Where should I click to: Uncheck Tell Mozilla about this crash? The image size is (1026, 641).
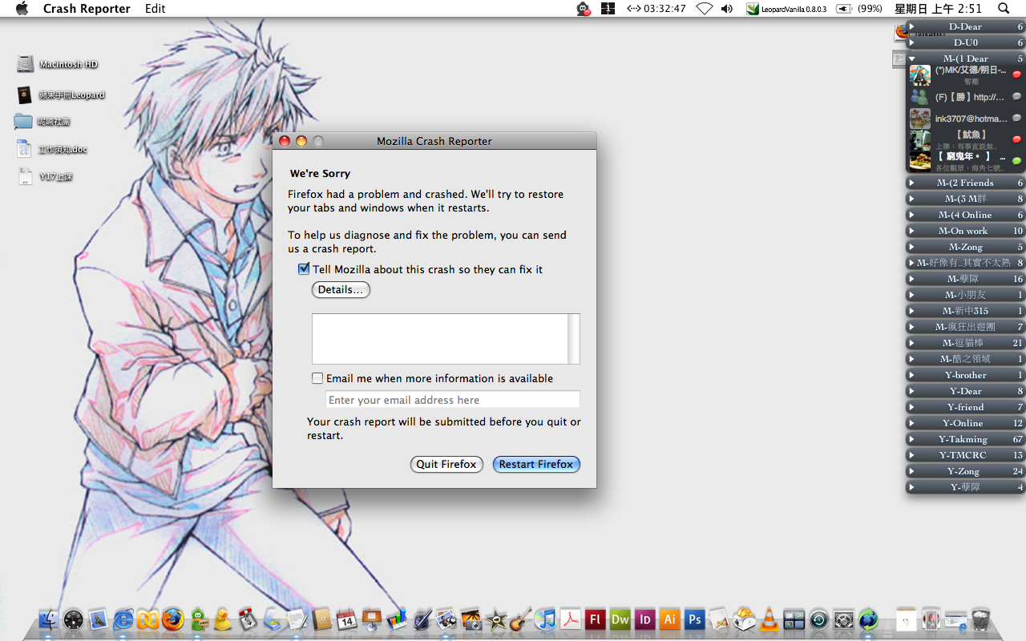click(x=304, y=269)
